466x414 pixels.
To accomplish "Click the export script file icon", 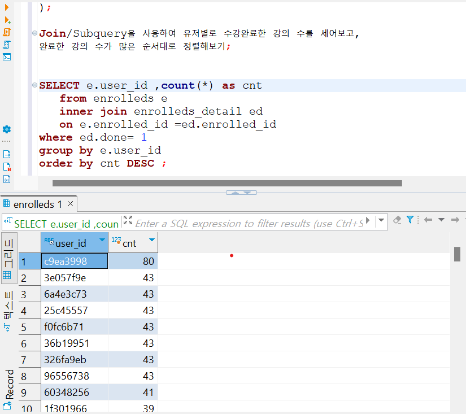I will pos(7,154).
